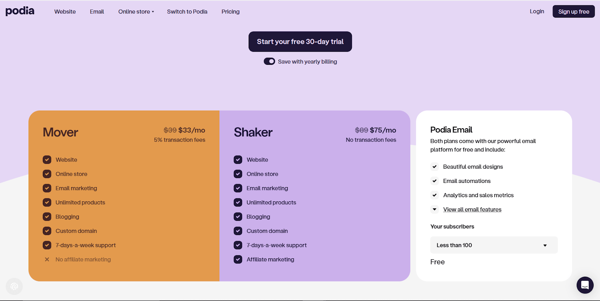Viewport: 600px width, 301px height.
Task: Click the No transaction fees text
Action: [371, 140]
